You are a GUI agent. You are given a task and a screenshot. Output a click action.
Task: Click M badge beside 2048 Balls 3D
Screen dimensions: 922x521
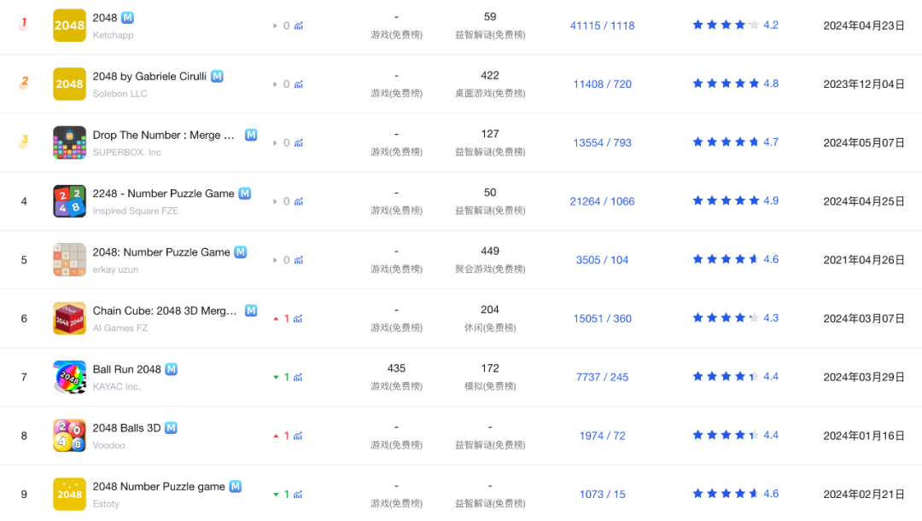171,427
